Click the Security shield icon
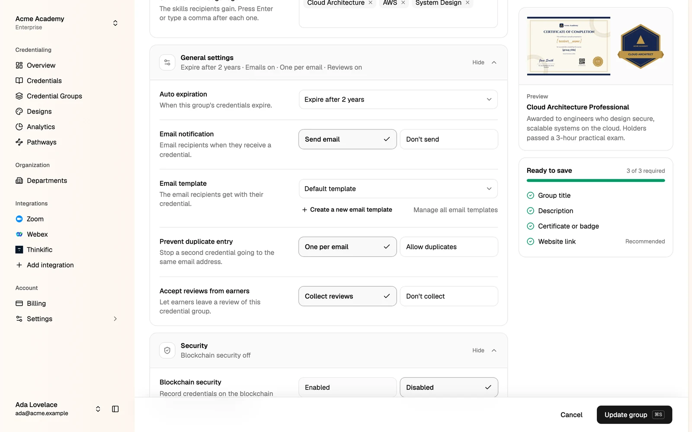This screenshot has height=432, width=692. (x=167, y=350)
